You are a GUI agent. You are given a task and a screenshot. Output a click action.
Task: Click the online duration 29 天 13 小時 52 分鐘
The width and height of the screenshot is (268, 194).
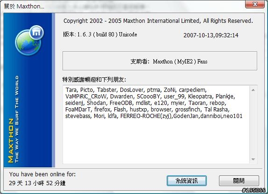[x=37, y=183]
